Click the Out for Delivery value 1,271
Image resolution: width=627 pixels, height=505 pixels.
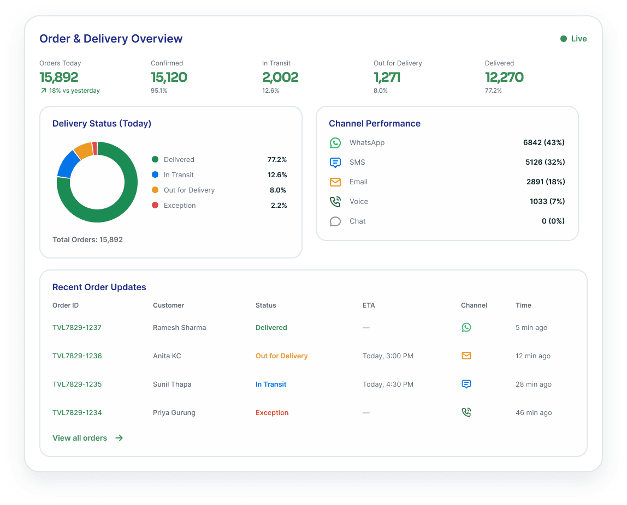[387, 77]
